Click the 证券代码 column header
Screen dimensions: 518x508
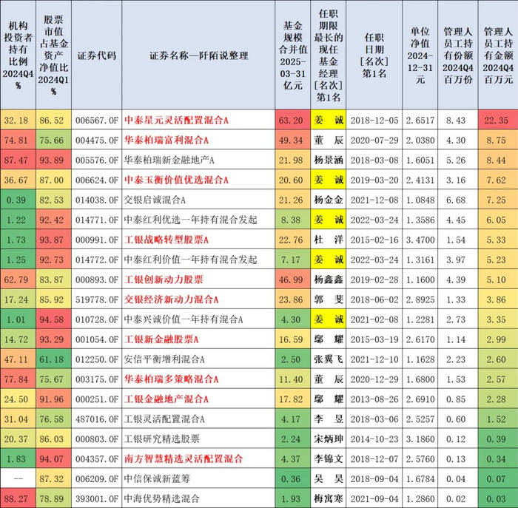pos(96,55)
